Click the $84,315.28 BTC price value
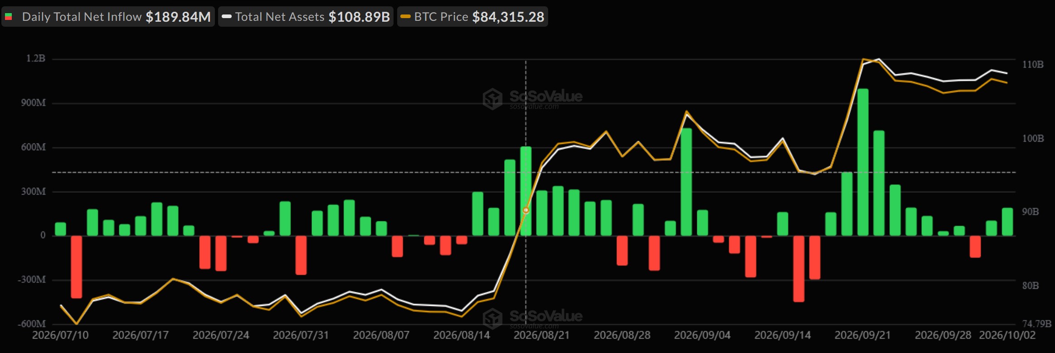Screen dimensions: 1055x353 pyautogui.click(x=508, y=17)
